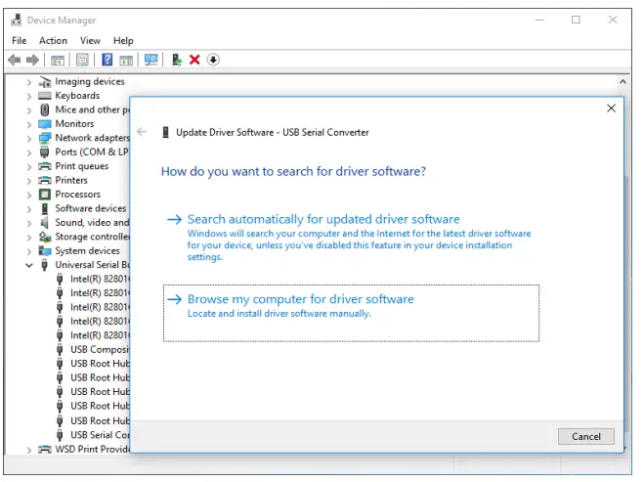Image resolution: width=644 pixels, height=482 pixels.
Task: Click Update driver software toolbar icon
Action: point(177,60)
